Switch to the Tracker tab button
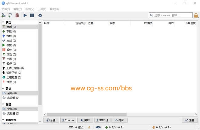Image resolution: width=200 pixels, height=130 pixels. (68, 120)
